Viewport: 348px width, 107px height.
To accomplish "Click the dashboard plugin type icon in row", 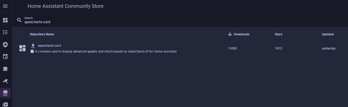I will 22,48.
